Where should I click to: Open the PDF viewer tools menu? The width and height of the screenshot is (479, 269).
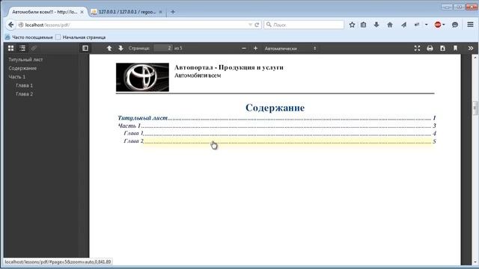pyautogui.click(x=471, y=48)
